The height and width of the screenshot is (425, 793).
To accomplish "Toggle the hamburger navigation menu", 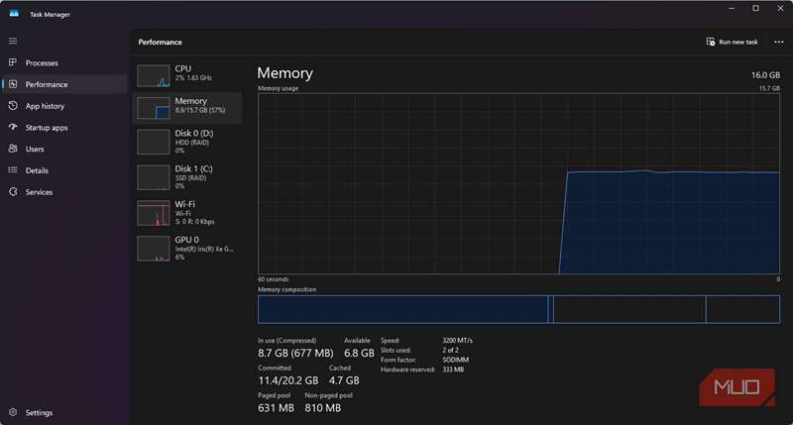I will (13, 41).
